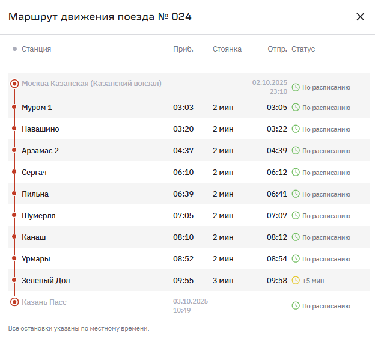Click the route dot next to Шумерля
Viewport: 375px width, 339px height.
pyautogui.click(x=14, y=215)
